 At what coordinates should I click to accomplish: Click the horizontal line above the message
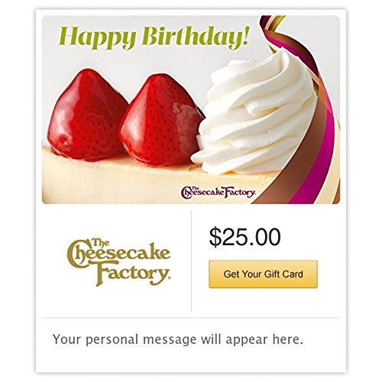point(191,318)
